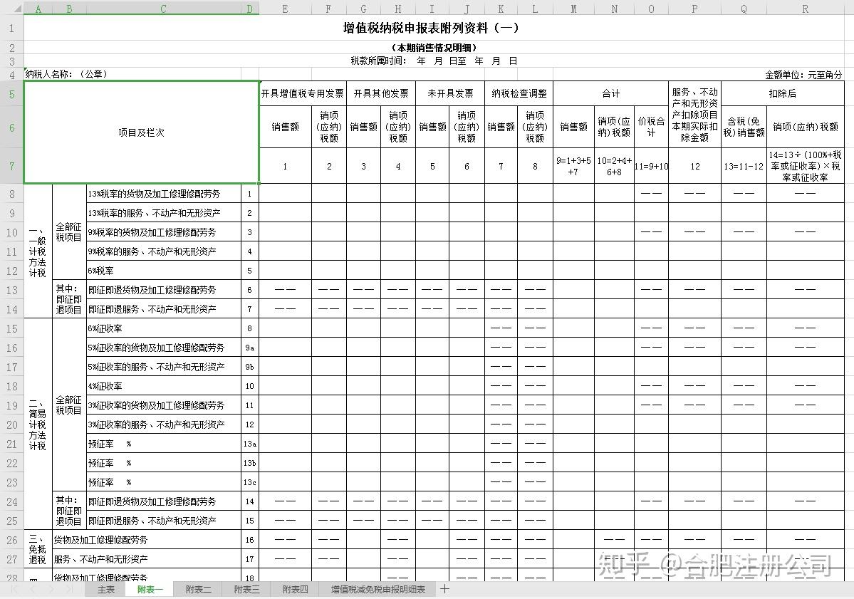Click the 合计 header cell
This screenshot has width=854, height=599.
610,94
